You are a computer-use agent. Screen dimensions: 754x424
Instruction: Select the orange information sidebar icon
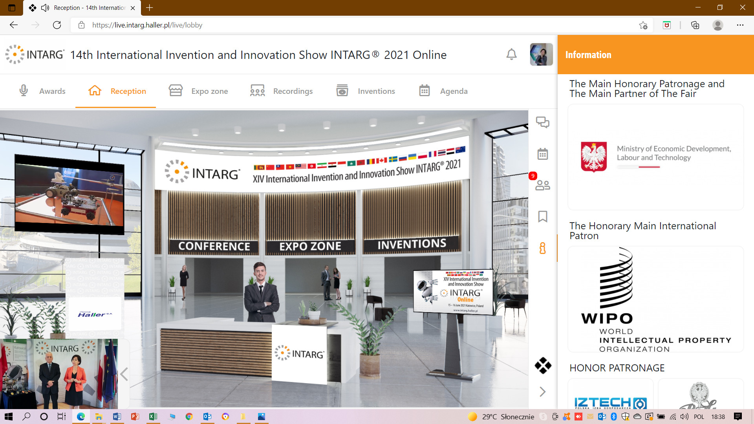(x=543, y=248)
